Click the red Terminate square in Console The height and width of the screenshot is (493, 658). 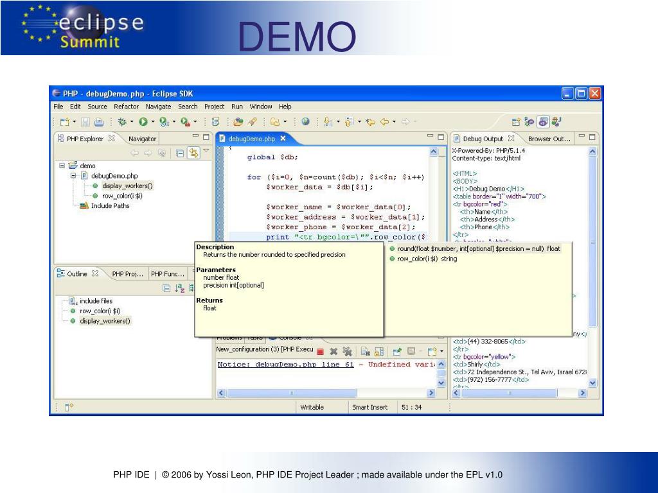321,351
